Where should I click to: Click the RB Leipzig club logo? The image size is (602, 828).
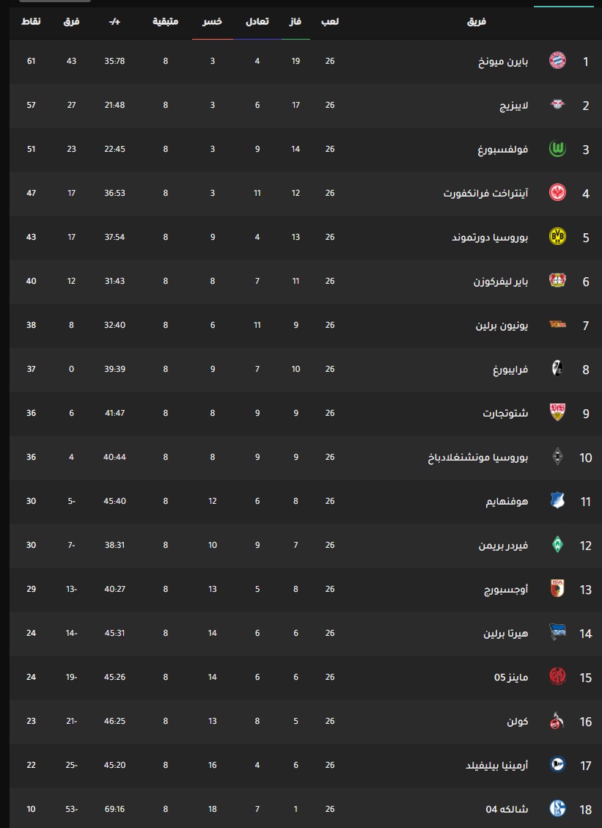tap(557, 105)
